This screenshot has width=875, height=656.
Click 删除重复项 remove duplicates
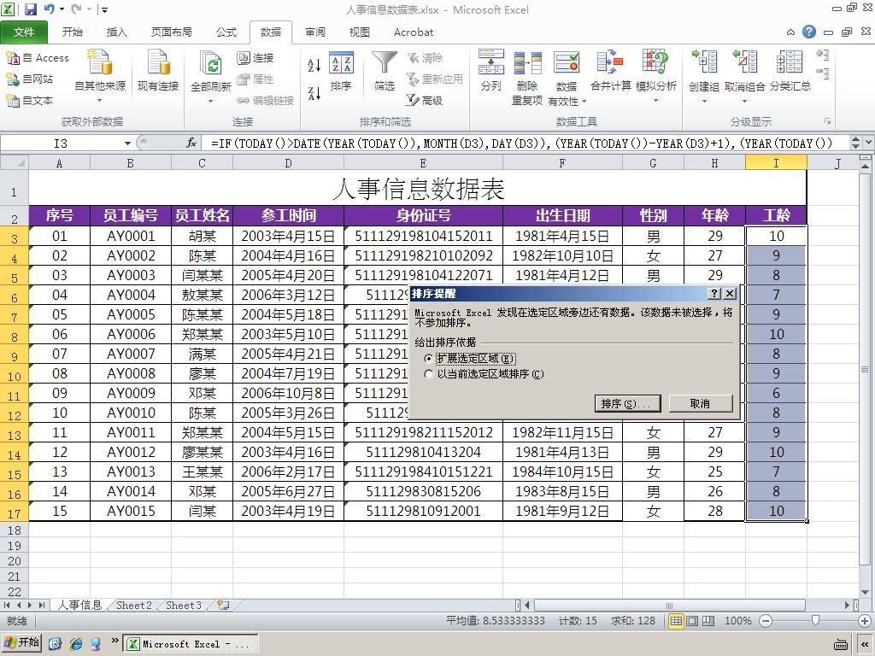[x=527, y=77]
